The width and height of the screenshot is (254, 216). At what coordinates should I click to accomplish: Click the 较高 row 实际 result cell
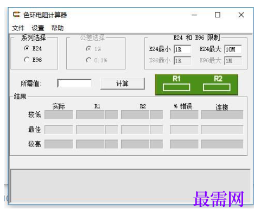pyautogui.click(x=59, y=144)
